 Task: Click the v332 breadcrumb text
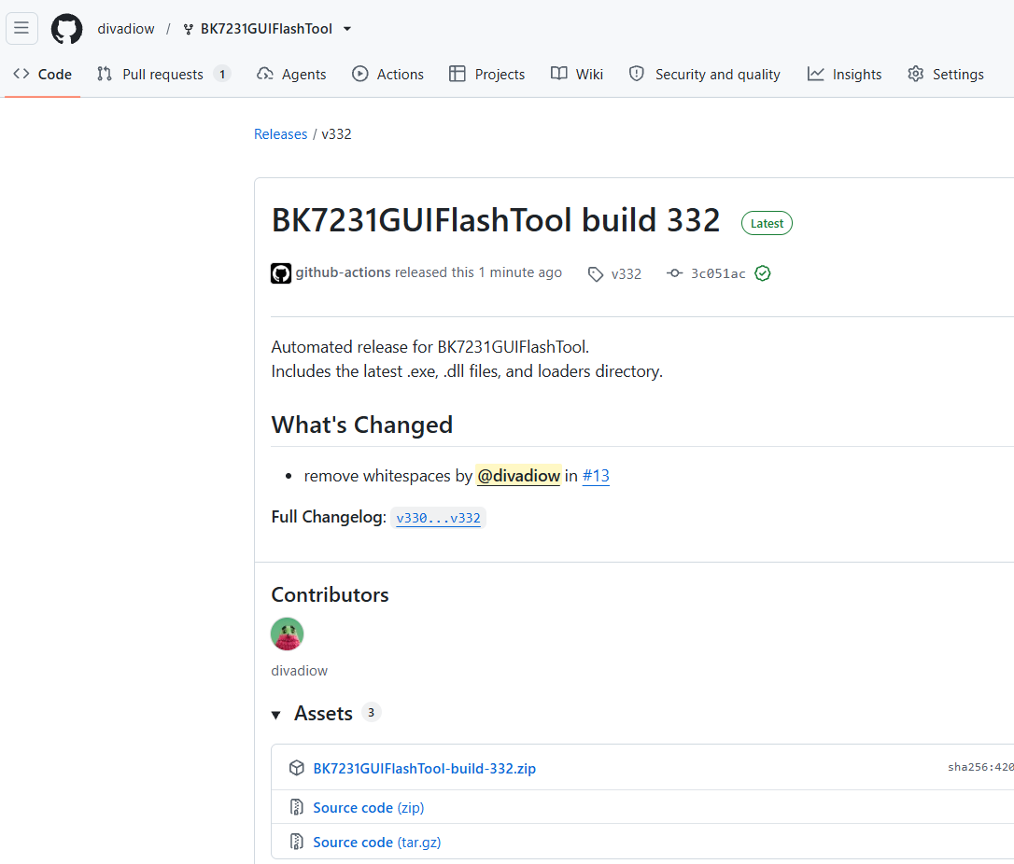pos(336,133)
